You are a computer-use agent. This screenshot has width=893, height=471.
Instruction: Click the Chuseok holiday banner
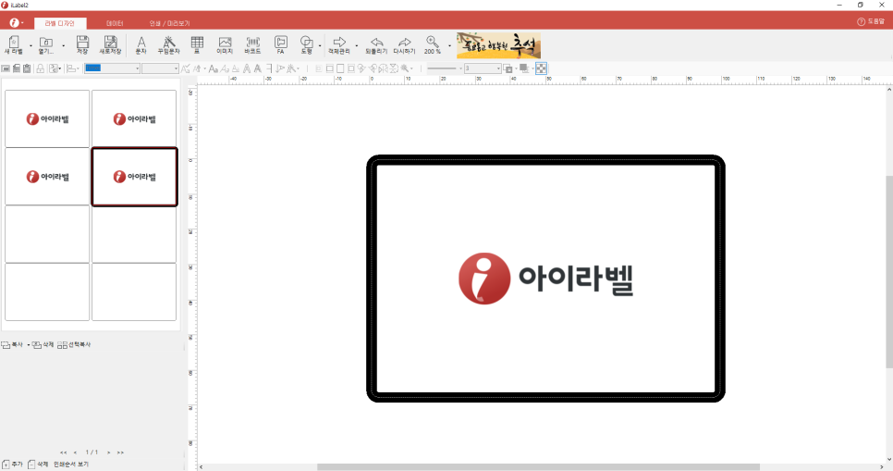pos(498,45)
